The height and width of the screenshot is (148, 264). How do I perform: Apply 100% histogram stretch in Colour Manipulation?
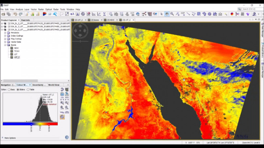tap(67, 98)
